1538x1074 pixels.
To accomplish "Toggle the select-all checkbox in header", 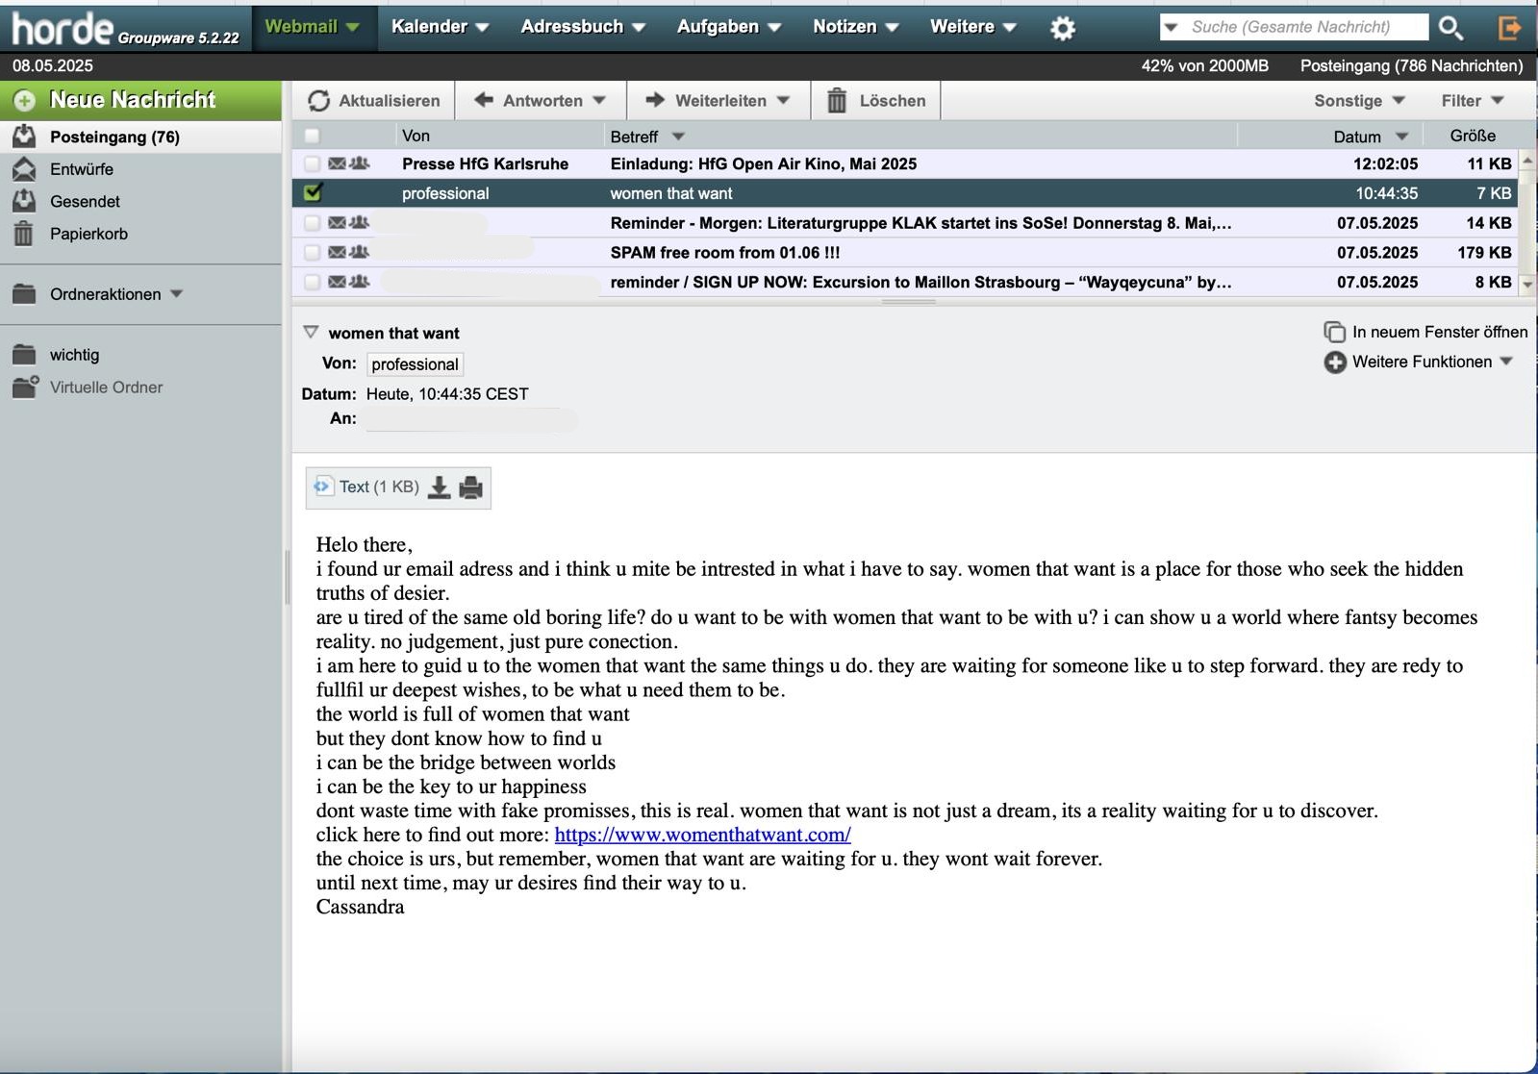I will [x=312, y=136].
